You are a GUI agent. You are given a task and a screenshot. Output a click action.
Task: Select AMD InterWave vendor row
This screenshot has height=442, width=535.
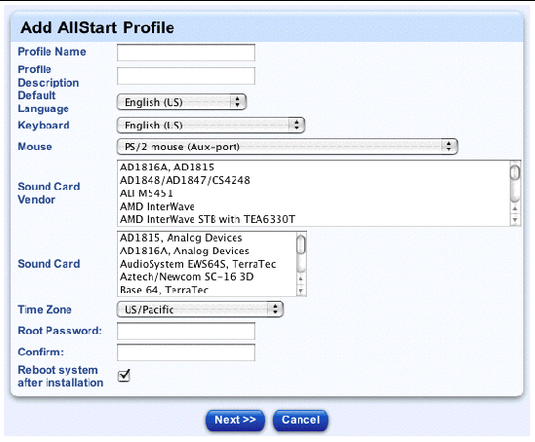(313, 206)
